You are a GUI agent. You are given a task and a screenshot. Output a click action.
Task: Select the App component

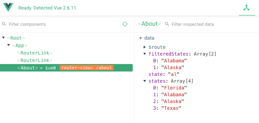coord(20,45)
